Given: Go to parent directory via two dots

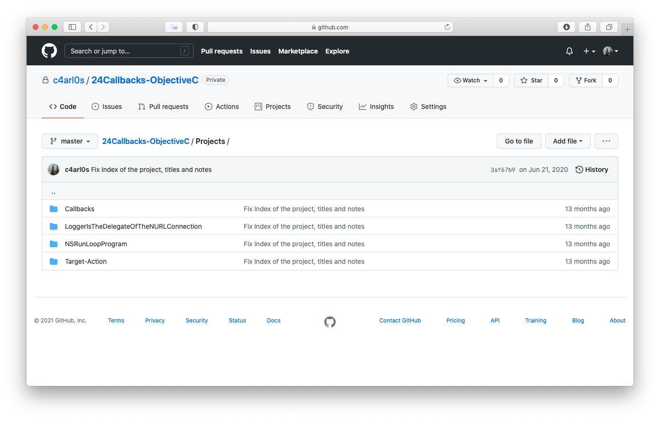Looking at the screenshot, I should pos(54,192).
